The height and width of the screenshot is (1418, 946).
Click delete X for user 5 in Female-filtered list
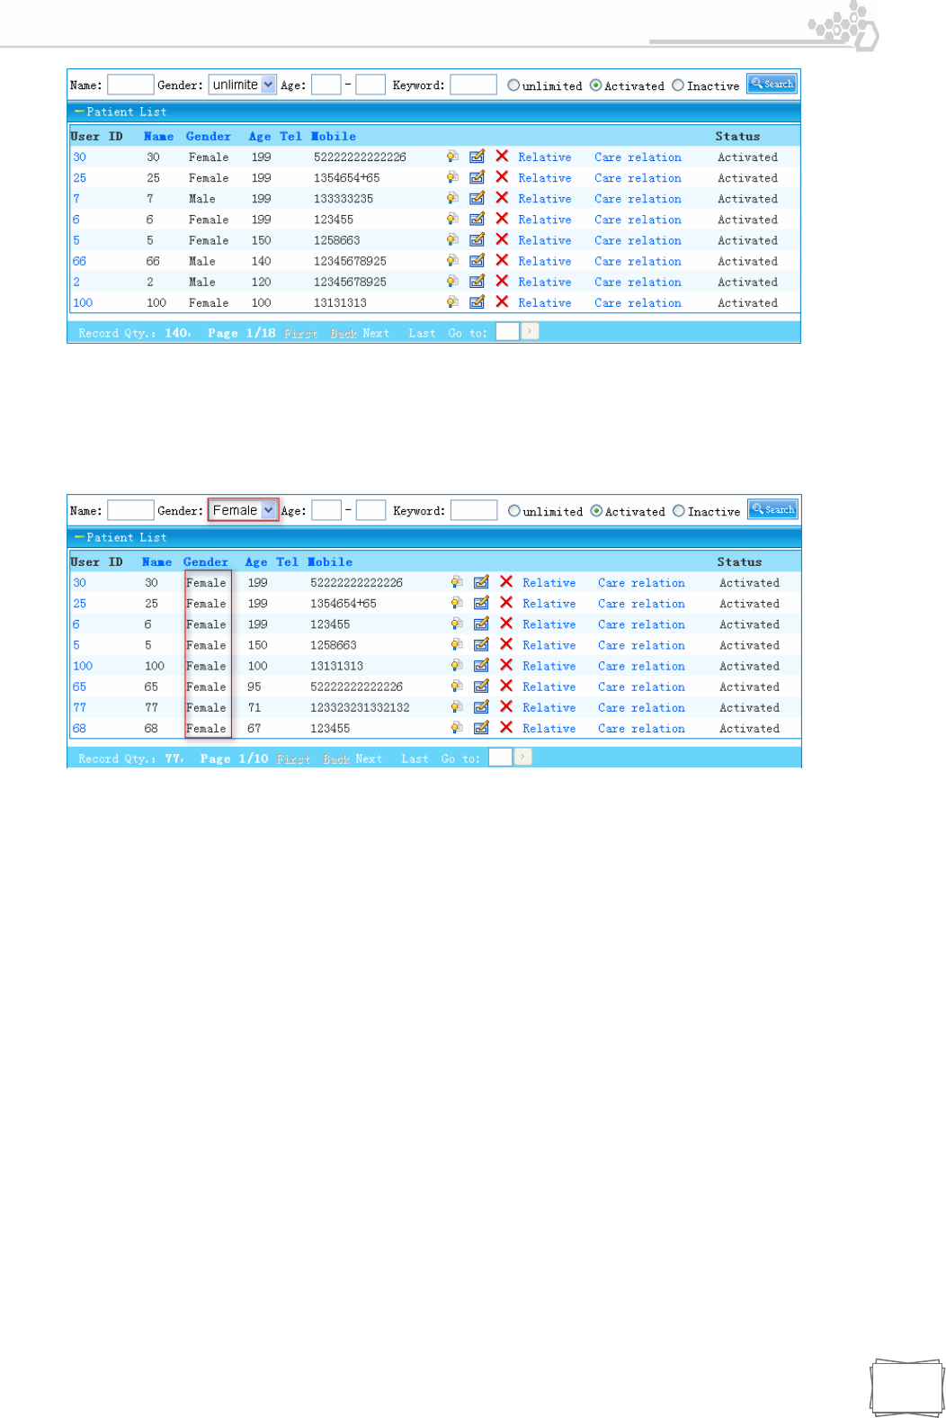pos(506,644)
